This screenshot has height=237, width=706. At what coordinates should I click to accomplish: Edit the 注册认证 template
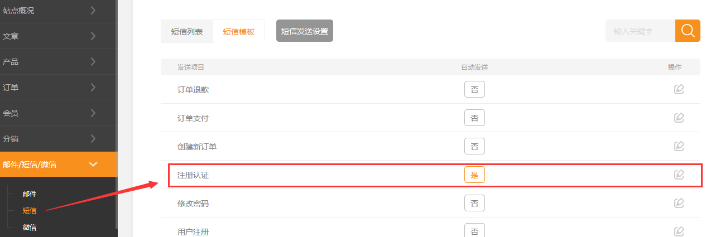click(x=679, y=175)
